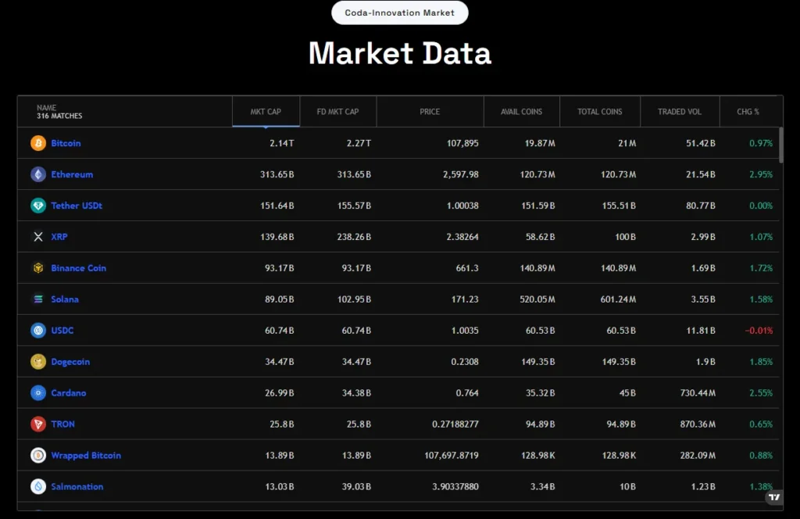Sort the table by PRICE

430,111
